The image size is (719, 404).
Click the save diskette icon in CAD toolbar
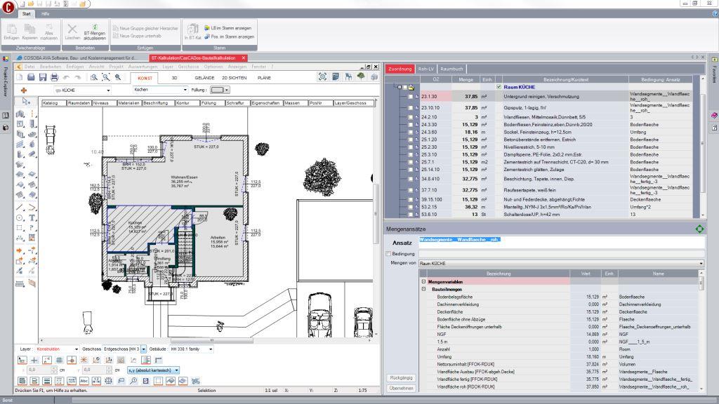[43, 77]
